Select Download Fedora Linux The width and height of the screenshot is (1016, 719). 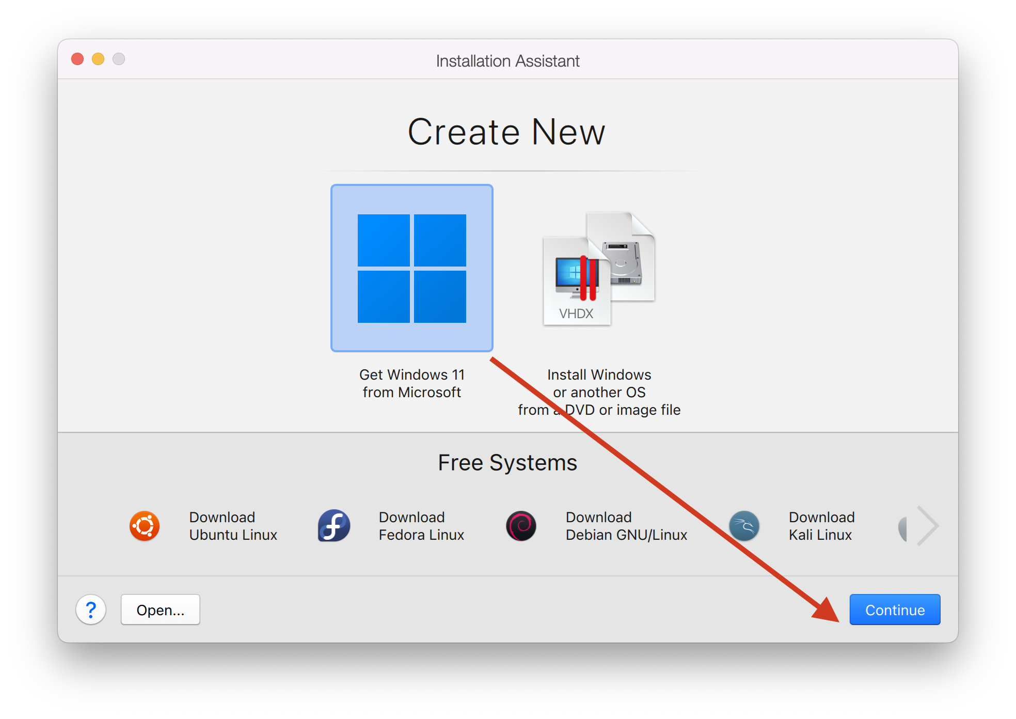(421, 525)
